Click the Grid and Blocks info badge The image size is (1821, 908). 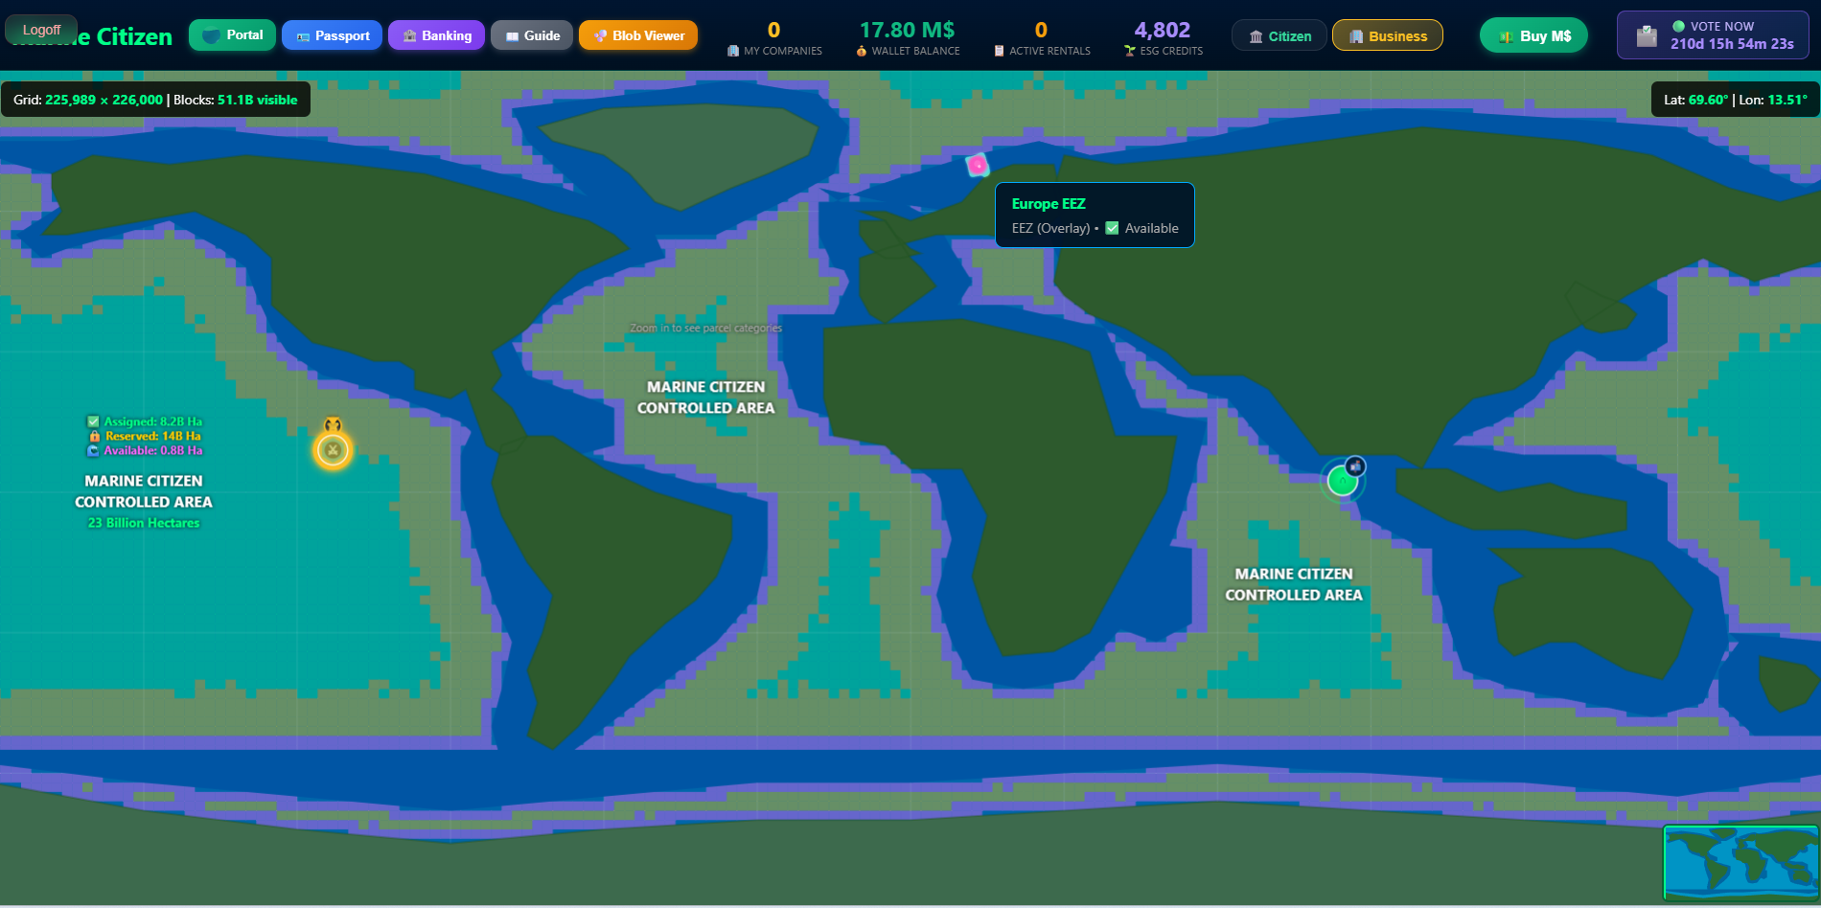(x=155, y=100)
